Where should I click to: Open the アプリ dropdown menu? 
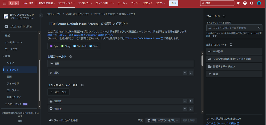161,3
